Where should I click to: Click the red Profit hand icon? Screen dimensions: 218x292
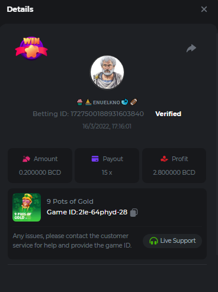(x=164, y=159)
